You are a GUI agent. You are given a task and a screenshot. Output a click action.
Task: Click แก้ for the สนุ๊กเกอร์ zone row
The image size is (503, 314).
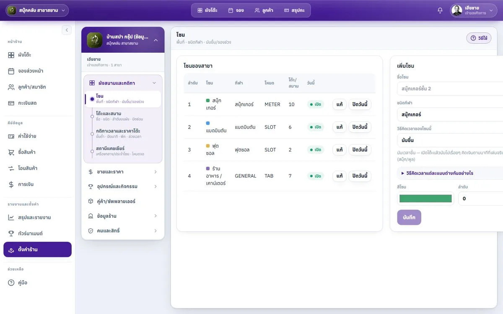pyautogui.click(x=340, y=104)
